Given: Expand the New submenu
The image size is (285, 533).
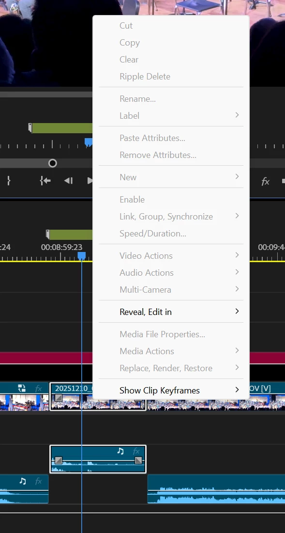Looking at the screenshot, I should pyautogui.click(x=171, y=177).
